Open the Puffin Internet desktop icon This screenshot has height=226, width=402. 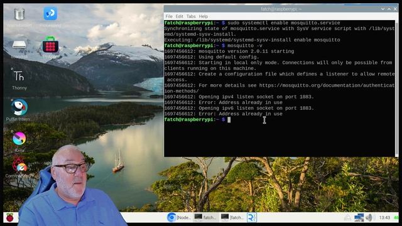click(x=19, y=107)
